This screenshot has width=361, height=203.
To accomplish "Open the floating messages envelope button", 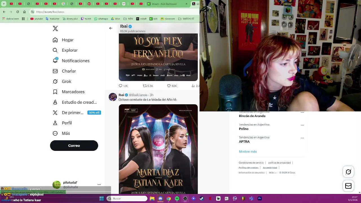I will pos(348,186).
